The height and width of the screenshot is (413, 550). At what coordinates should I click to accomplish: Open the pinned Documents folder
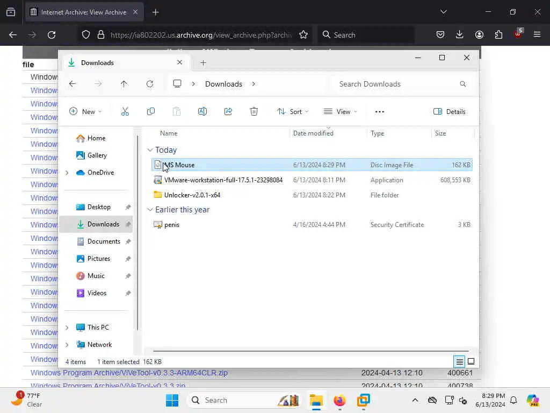[98, 241]
